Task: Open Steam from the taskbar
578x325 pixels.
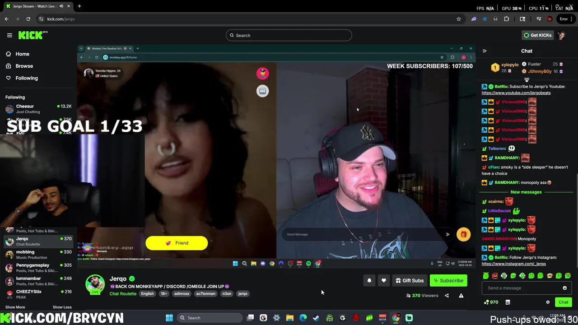Action: [x=316, y=318]
